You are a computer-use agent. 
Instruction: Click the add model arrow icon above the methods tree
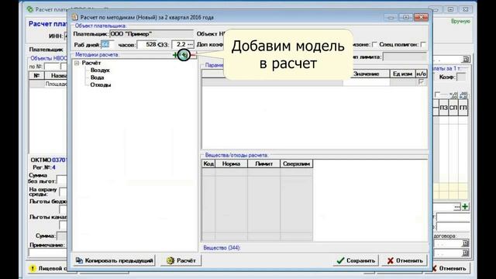pyautogui.click(x=184, y=55)
